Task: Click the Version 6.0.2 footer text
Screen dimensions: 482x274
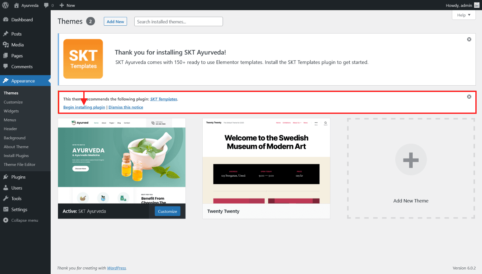Action: coord(464,268)
